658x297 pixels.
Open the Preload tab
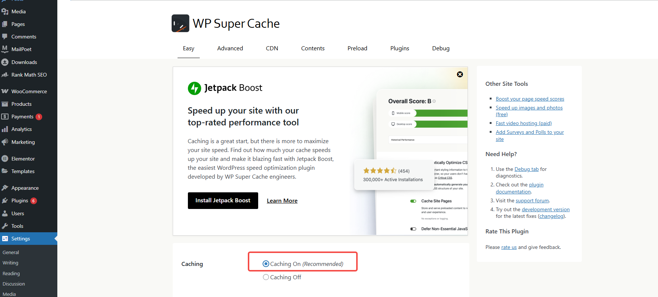point(357,48)
